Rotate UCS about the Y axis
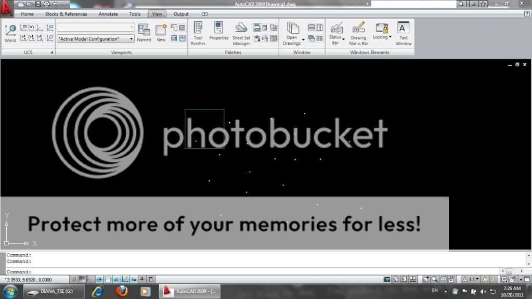The image size is (532, 299). [x=32, y=38]
